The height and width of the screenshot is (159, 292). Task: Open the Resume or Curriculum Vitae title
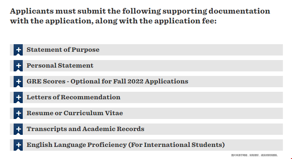[75, 113]
